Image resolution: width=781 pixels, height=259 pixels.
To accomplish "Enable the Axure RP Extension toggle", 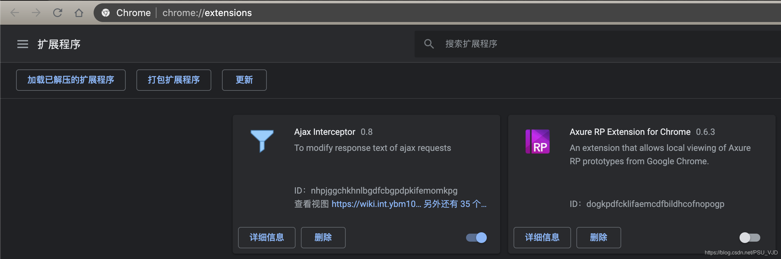I will [750, 238].
